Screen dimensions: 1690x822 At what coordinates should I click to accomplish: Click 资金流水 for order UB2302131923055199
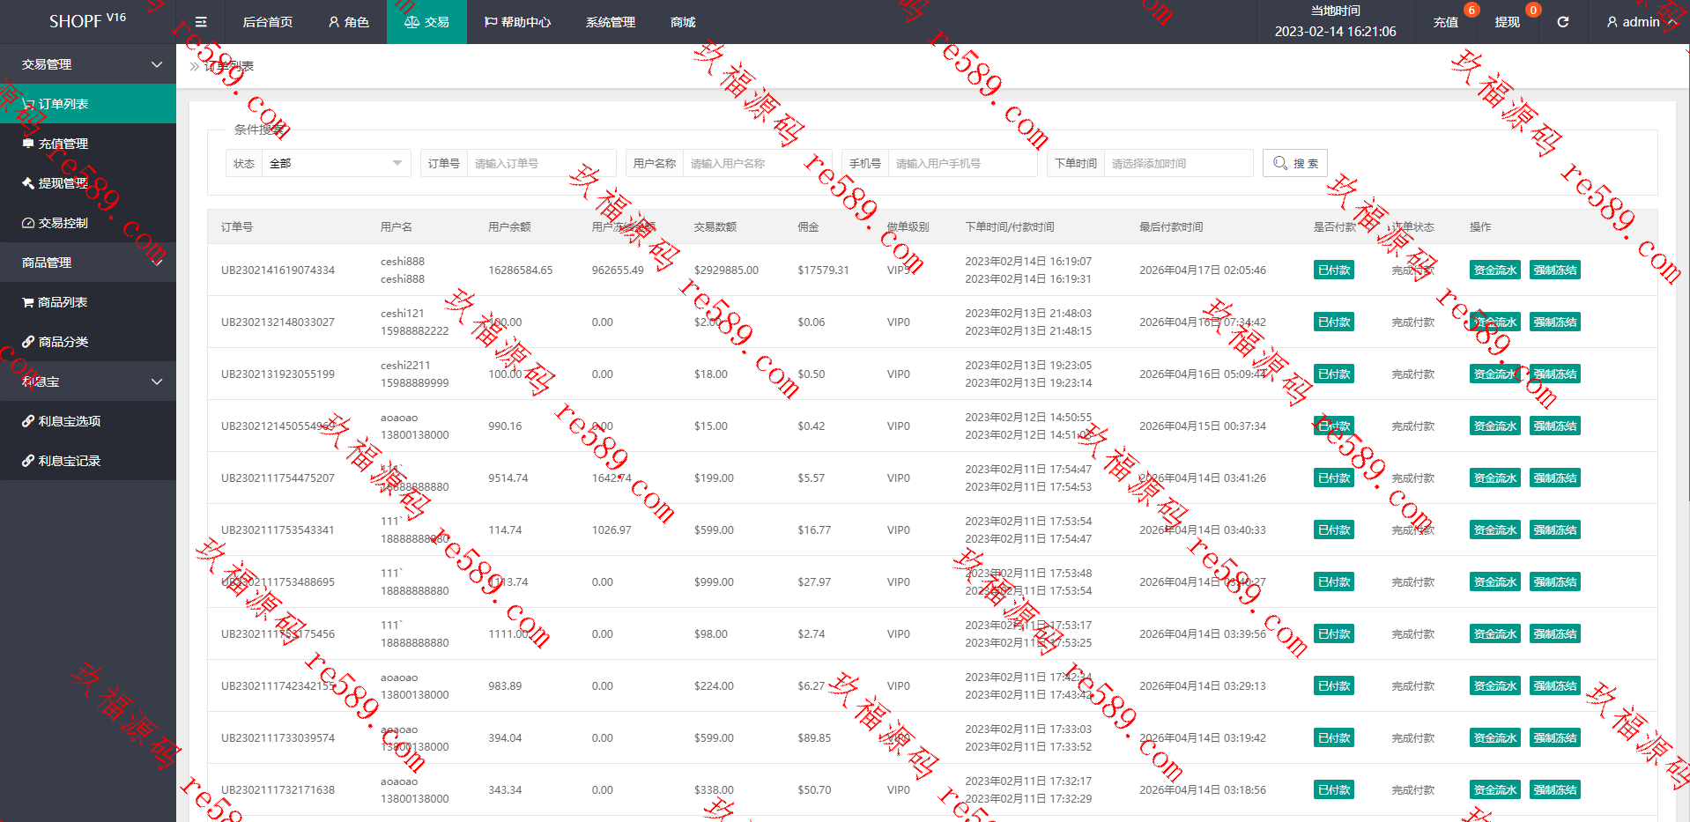1495,374
